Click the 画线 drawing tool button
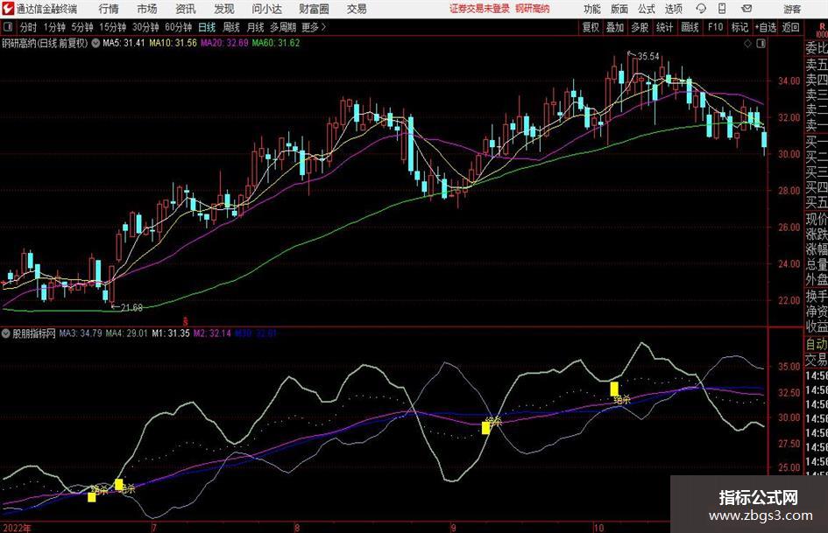The image size is (828, 533). click(x=690, y=27)
